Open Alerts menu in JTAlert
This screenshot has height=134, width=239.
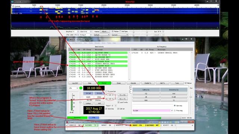(111, 122)
